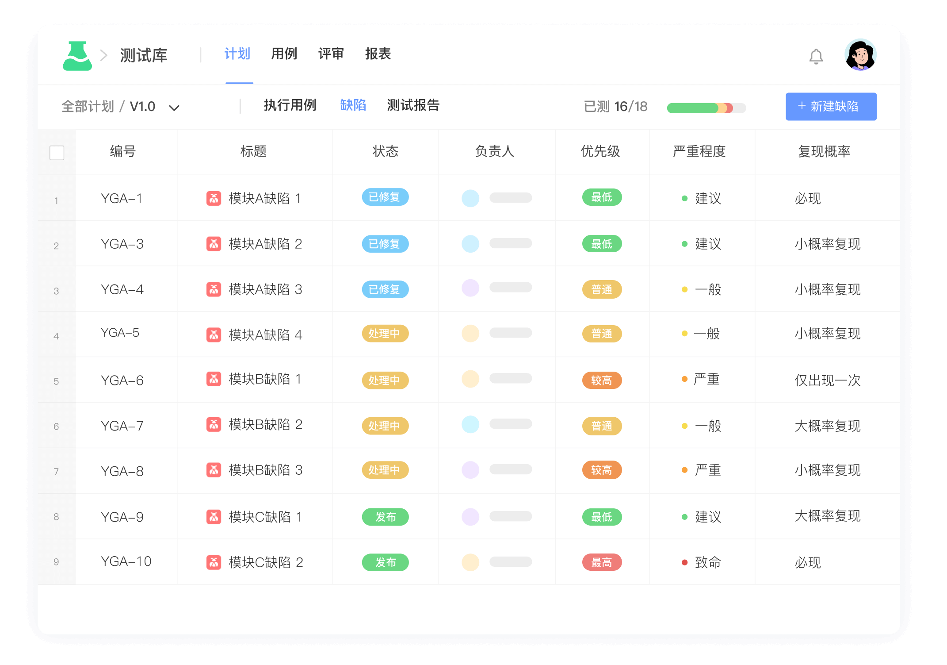This screenshot has height=665, width=947.
Task: Click the 已测 16/18 progress bar
Action: (x=706, y=108)
